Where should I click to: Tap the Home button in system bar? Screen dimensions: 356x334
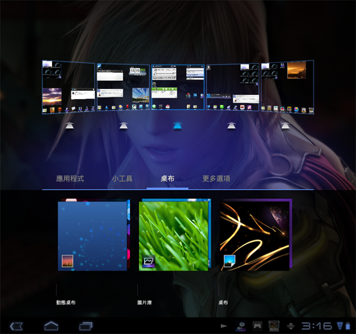51,326
